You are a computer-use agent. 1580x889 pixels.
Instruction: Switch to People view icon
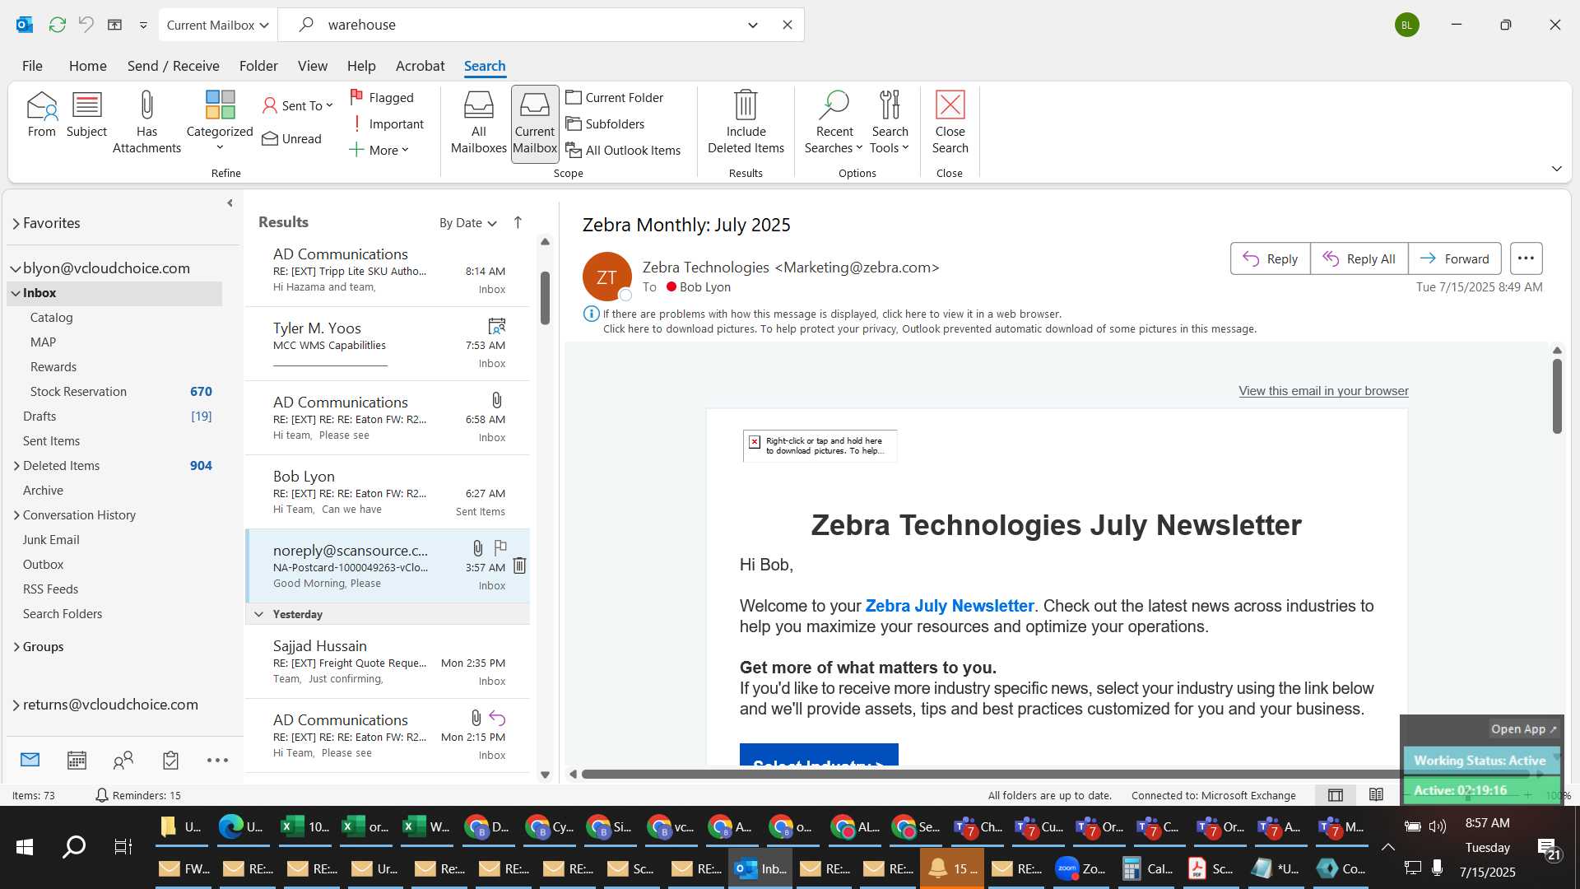123,760
